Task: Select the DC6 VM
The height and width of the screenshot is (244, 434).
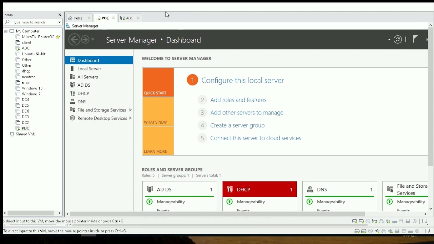Action: [x=25, y=111]
